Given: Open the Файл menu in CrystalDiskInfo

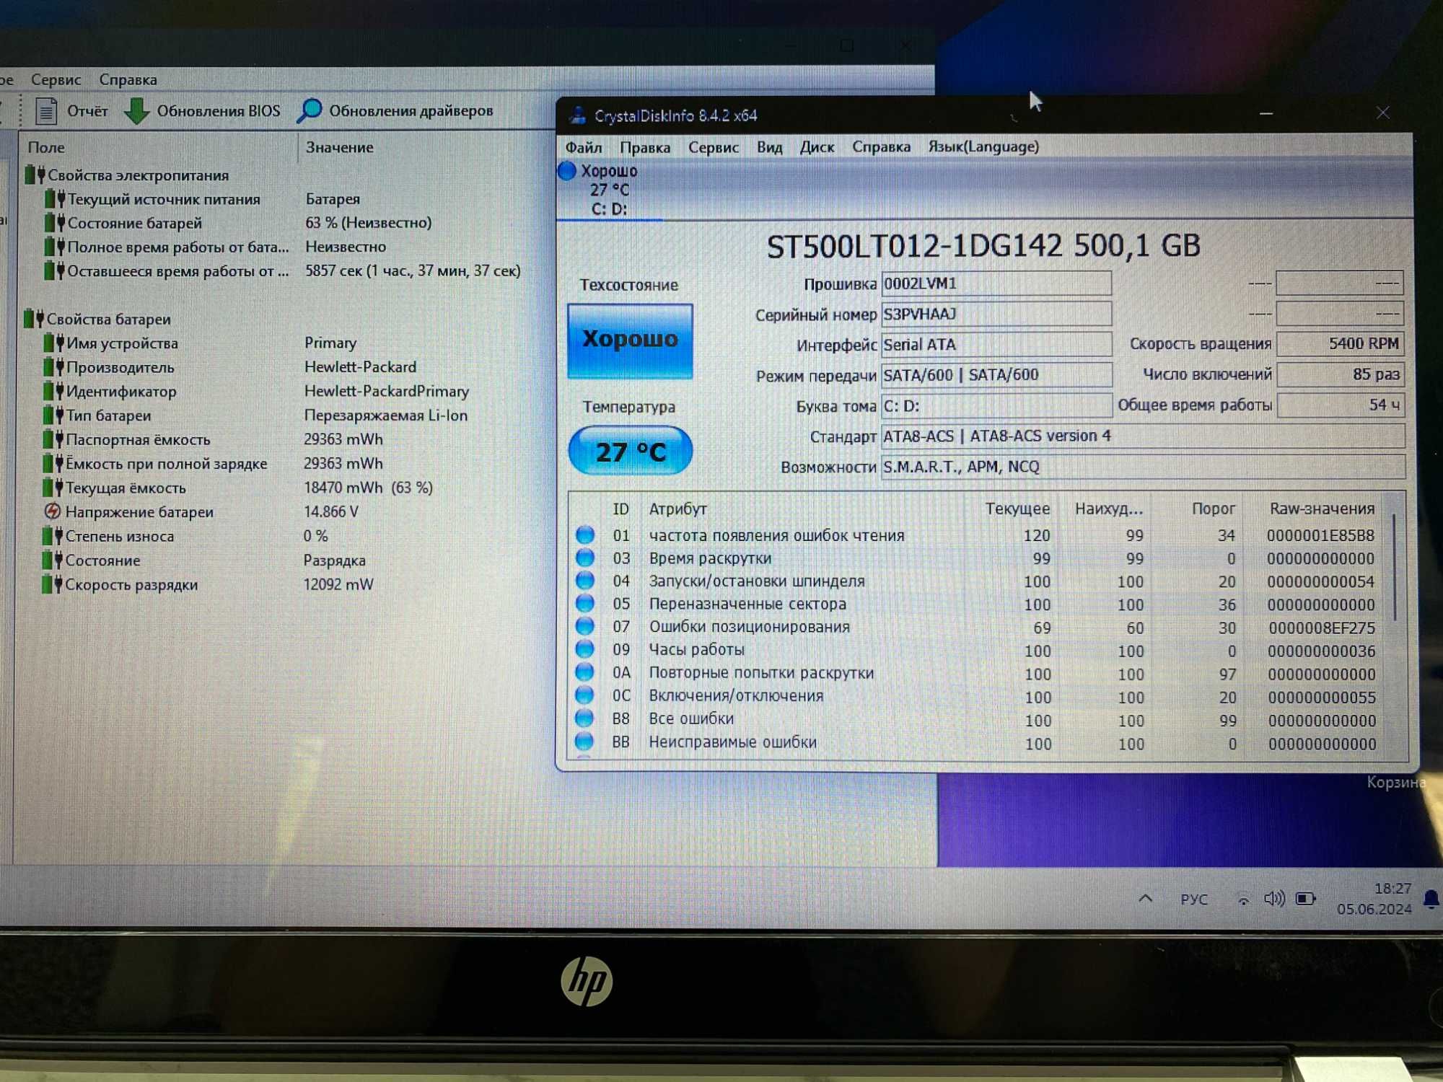Looking at the screenshot, I should point(583,147).
